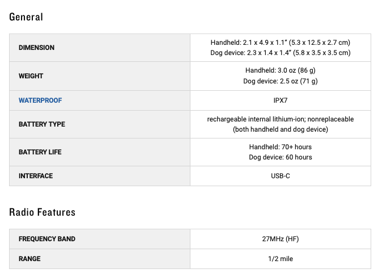This screenshot has height=277, width=378.
Task: Click the RANGE row label
Action: pyautogui.click(x=29, y=259)
